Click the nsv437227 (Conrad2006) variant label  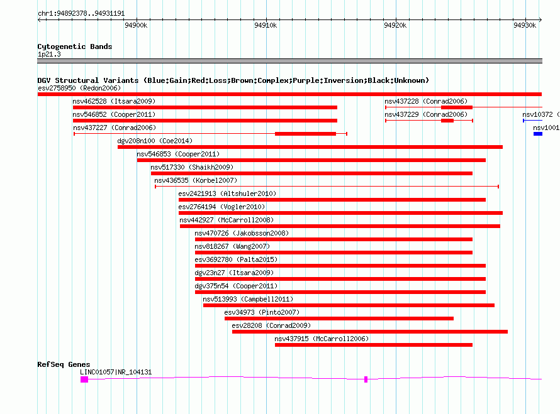click(x=115, y=128)
